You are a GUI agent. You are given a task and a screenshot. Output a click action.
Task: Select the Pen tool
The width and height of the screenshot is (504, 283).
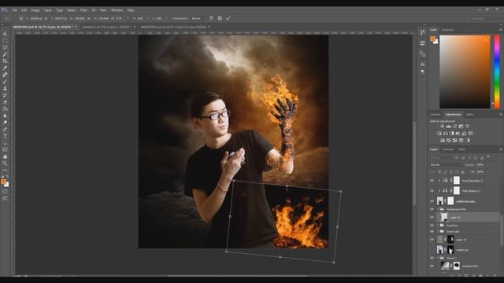click(5, 129)
